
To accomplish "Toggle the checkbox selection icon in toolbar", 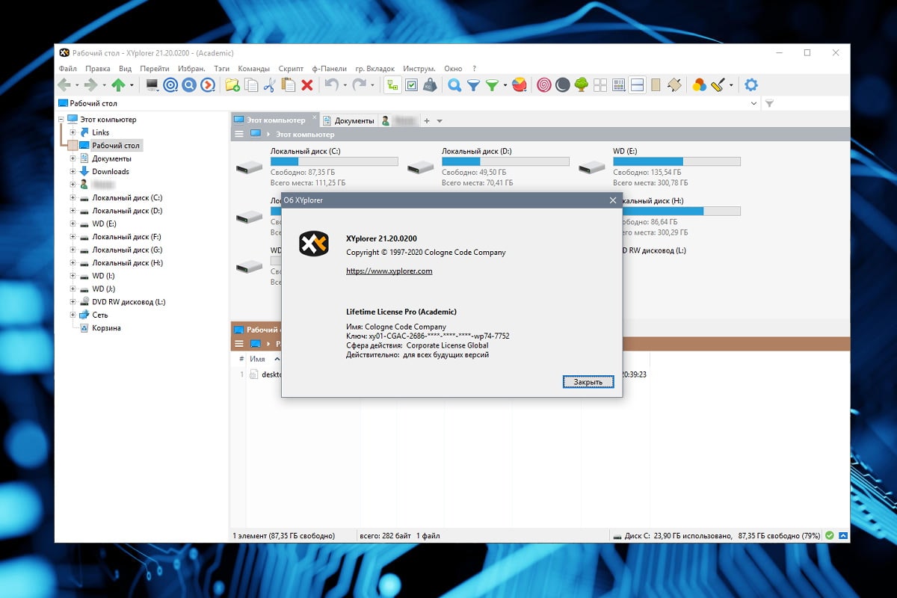I will click(x=411, y=85).
